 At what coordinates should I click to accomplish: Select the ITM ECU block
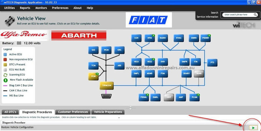click(195, 62)
